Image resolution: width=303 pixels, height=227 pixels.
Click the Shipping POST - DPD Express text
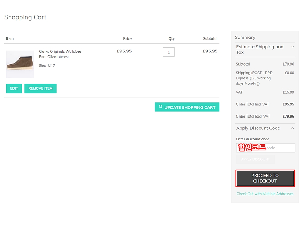254,78
